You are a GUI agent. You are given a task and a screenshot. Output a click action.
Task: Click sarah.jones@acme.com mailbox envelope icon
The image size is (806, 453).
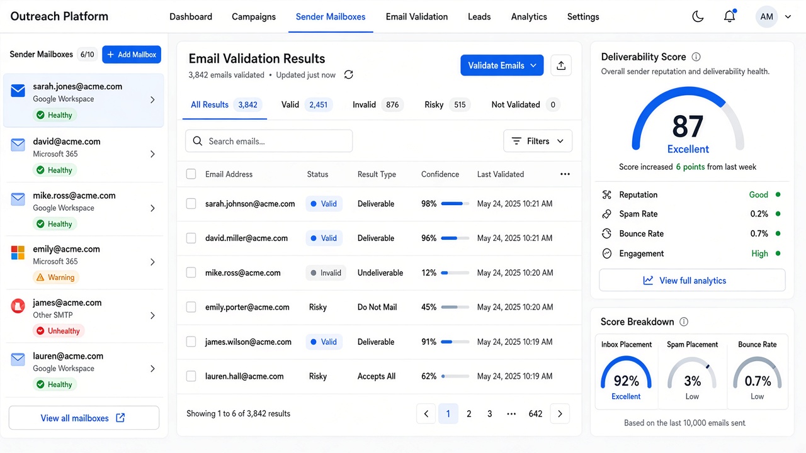click(x=18, y=92)
